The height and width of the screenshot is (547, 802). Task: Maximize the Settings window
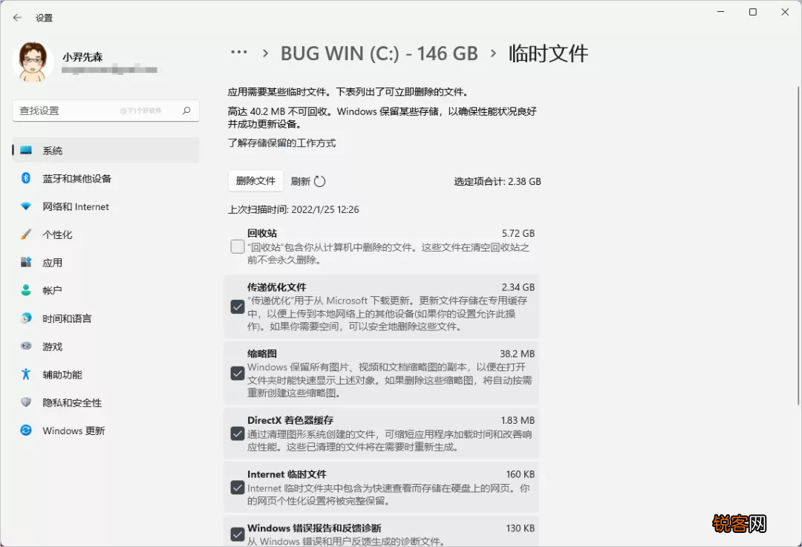coord(753,12)
